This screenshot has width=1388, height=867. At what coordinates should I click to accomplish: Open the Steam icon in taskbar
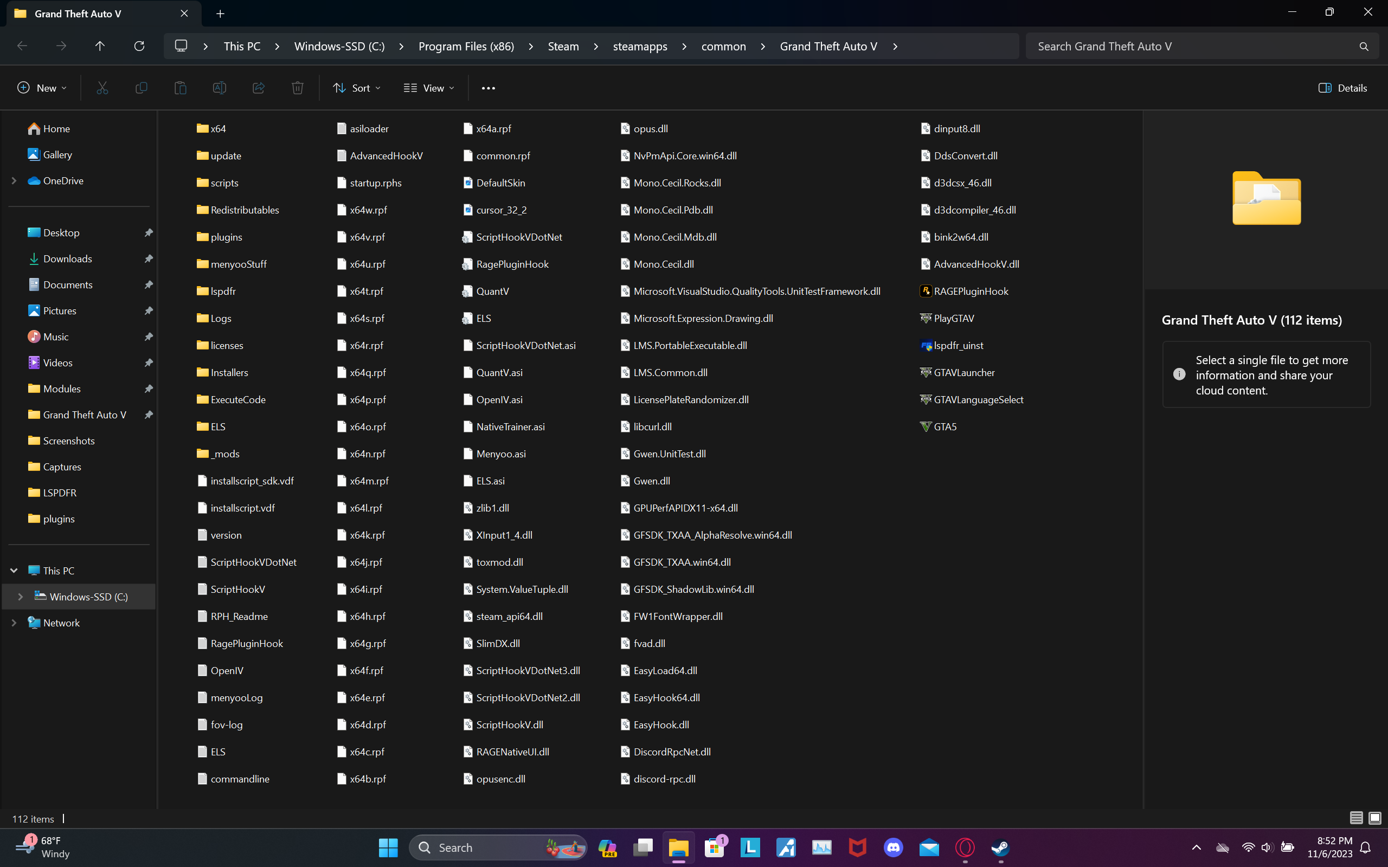click(x=1000, y=847)
